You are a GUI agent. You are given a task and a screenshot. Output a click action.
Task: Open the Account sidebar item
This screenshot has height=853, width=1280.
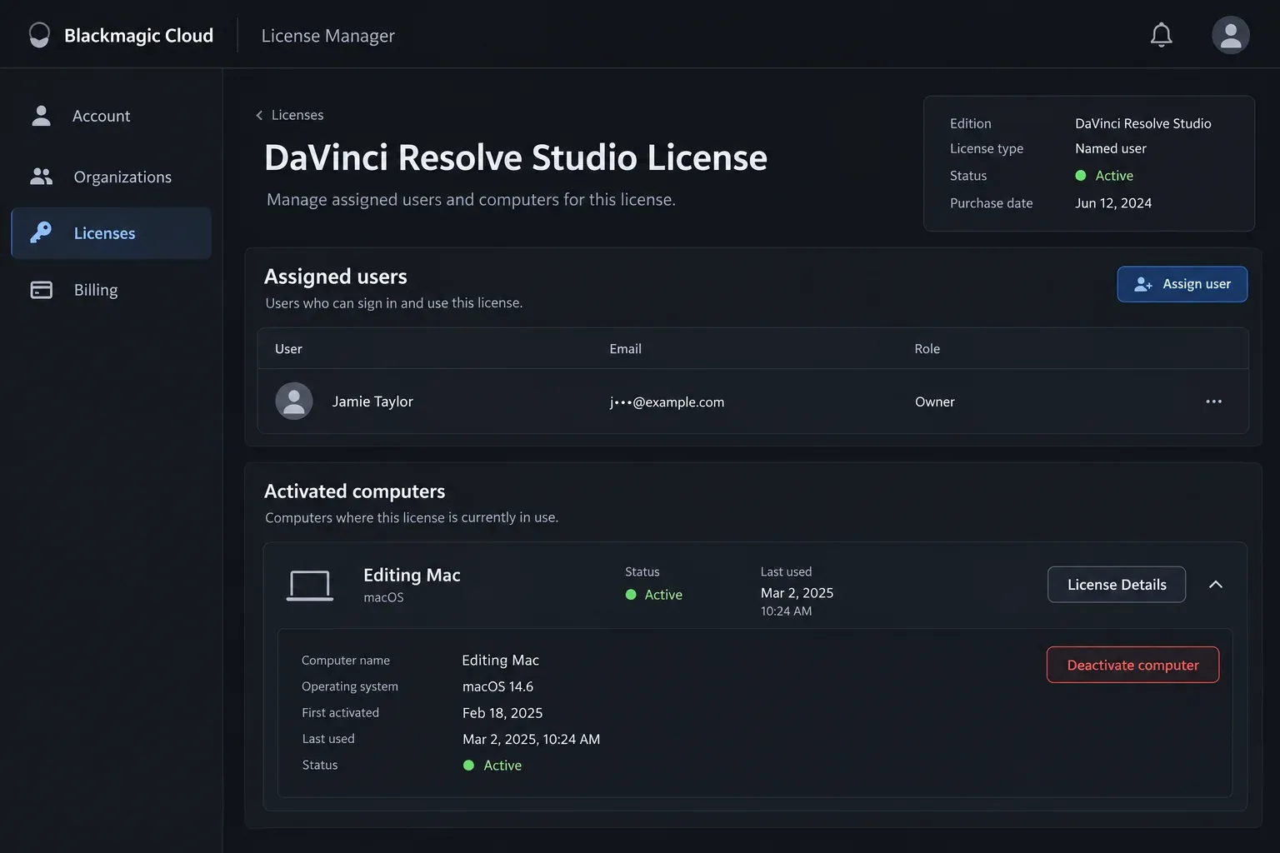[111, 116]
